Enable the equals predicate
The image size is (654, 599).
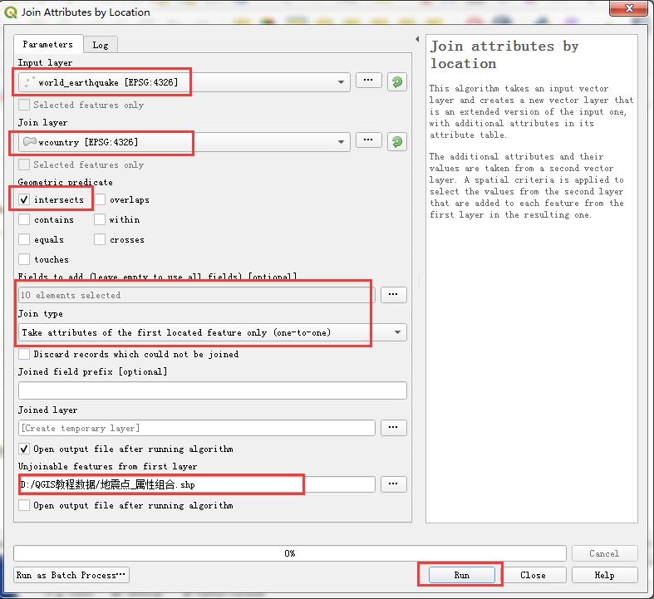click(24, 239)
